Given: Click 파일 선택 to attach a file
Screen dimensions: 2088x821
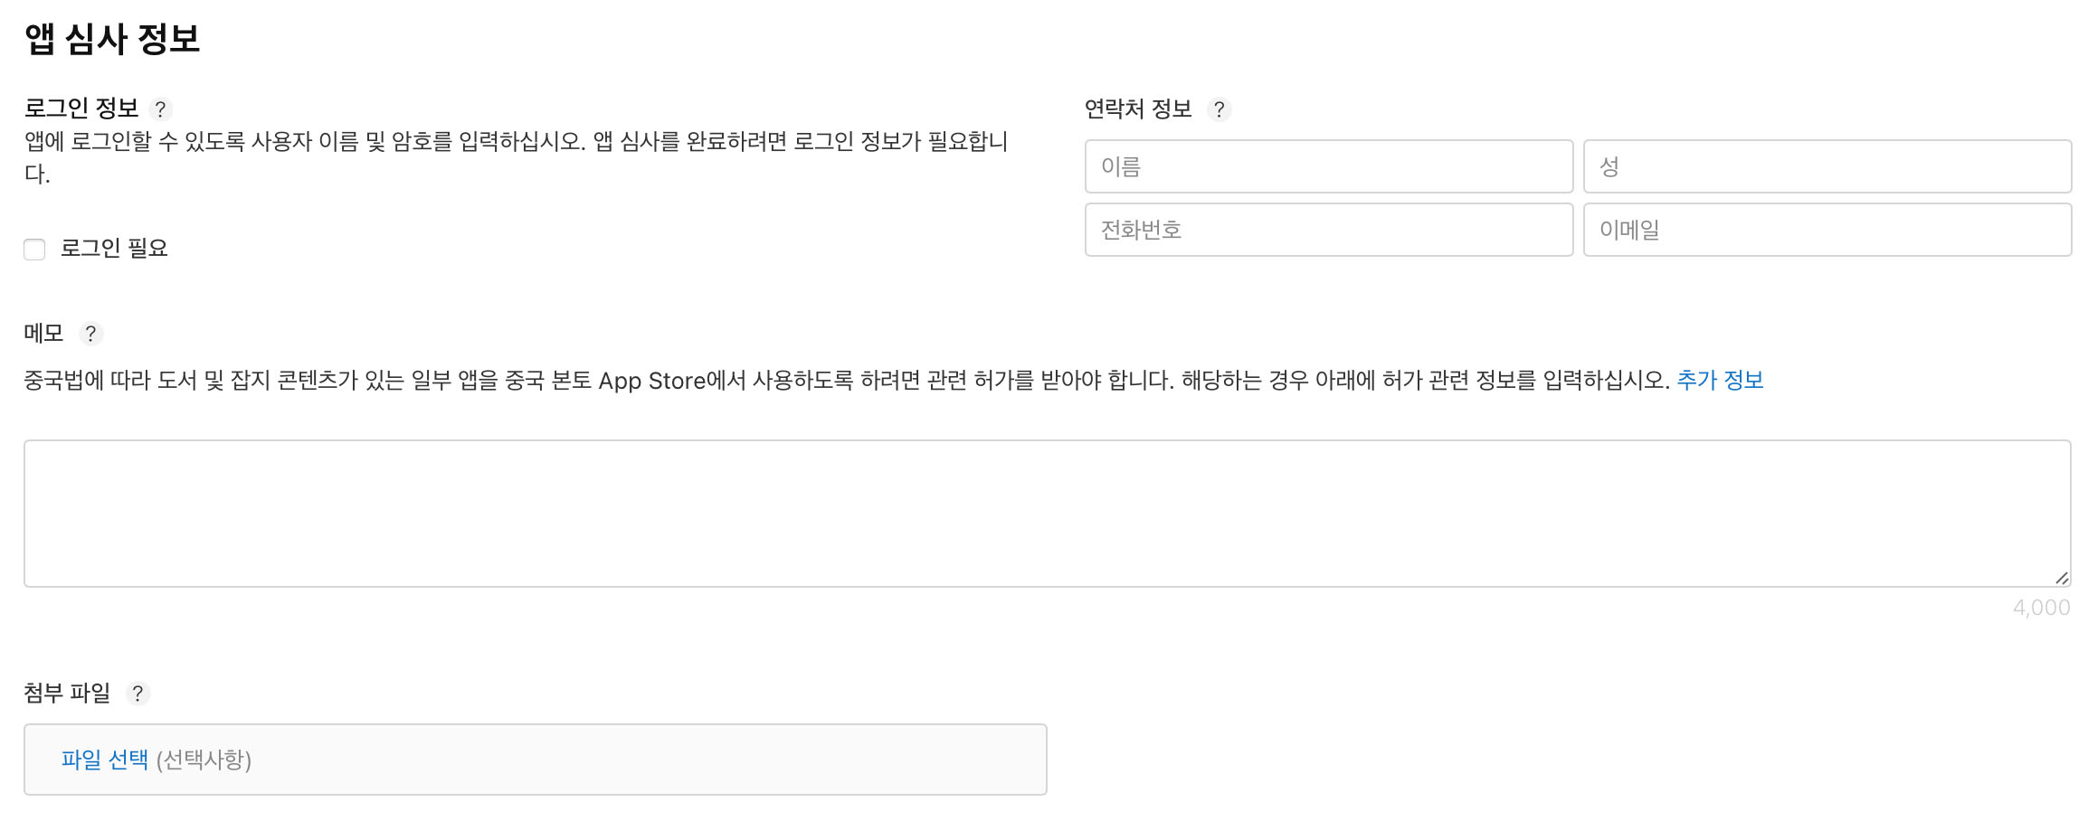Looking at the screenshot, I should [104, 760].
